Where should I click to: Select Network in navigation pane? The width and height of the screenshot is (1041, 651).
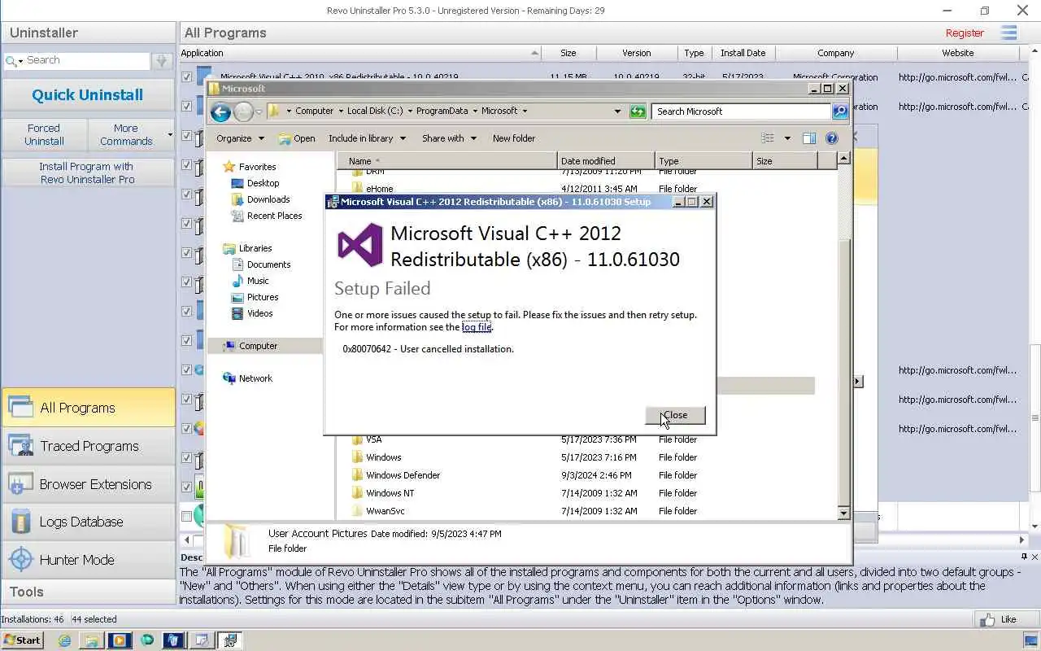pos(255,378)
